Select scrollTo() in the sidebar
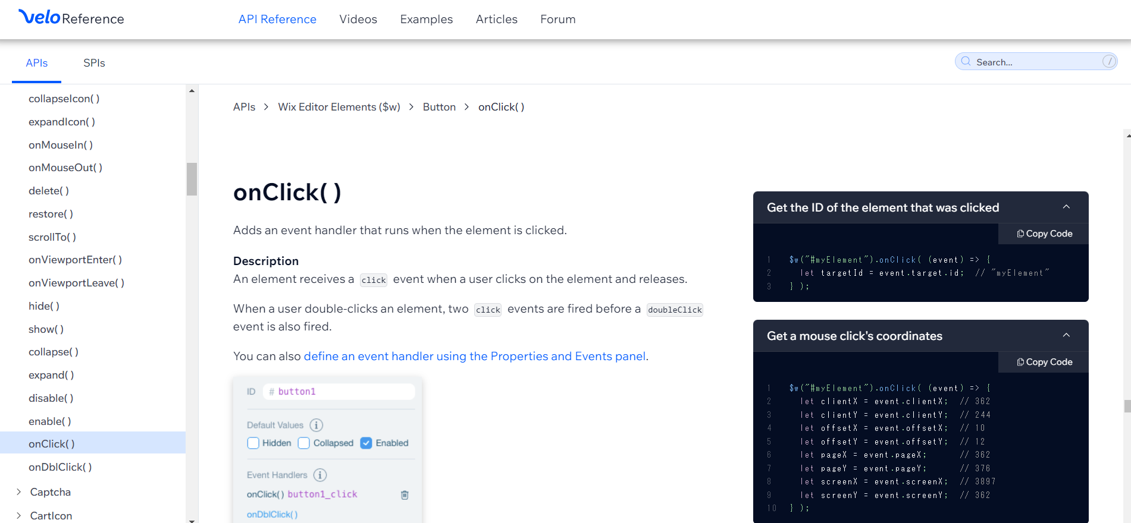 (x=52, y=237)
